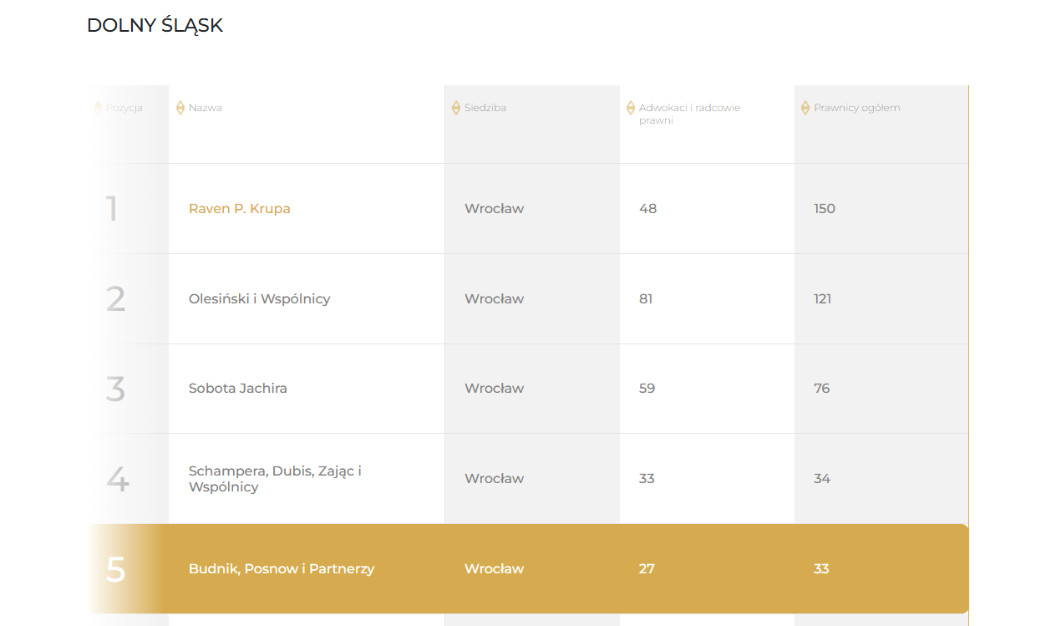
Task: Click value 59 for Sobota Jachira
Action: click(x=647, y=389)
